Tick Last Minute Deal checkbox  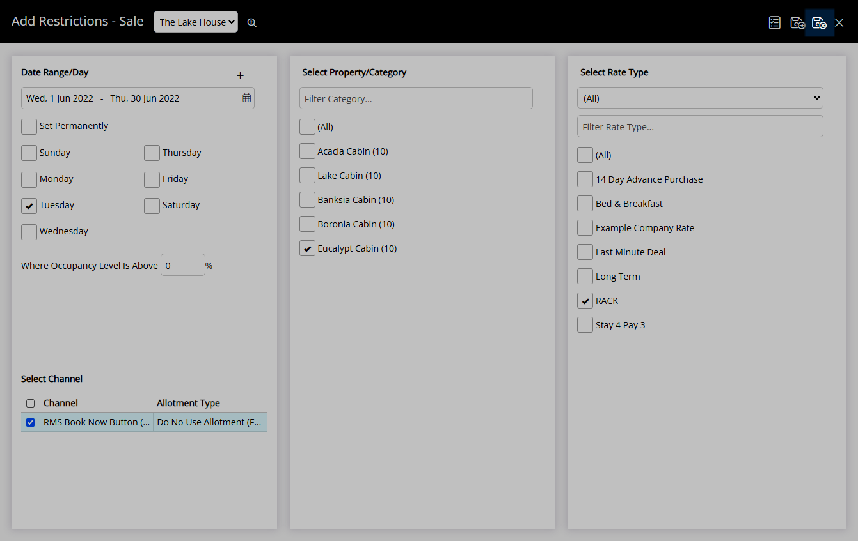point(585,252)
